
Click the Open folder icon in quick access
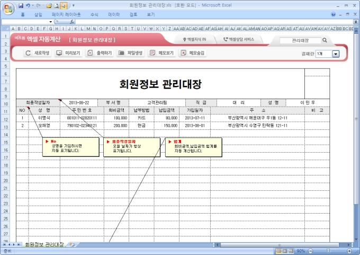[49, 6]
